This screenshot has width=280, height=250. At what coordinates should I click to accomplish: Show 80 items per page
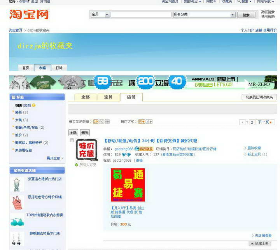(x=107, y=122)
